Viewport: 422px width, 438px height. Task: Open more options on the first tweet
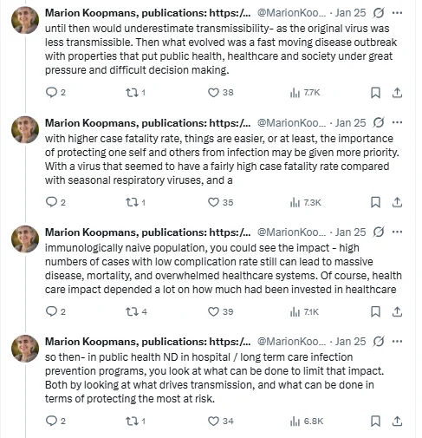pos(398,13)
